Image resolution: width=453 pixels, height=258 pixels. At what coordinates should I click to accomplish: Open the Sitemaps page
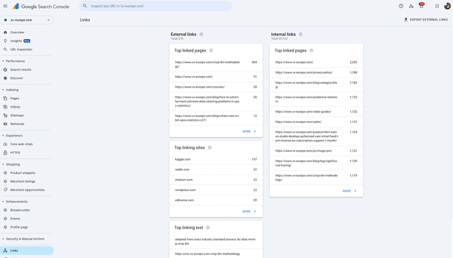point(17,115)
